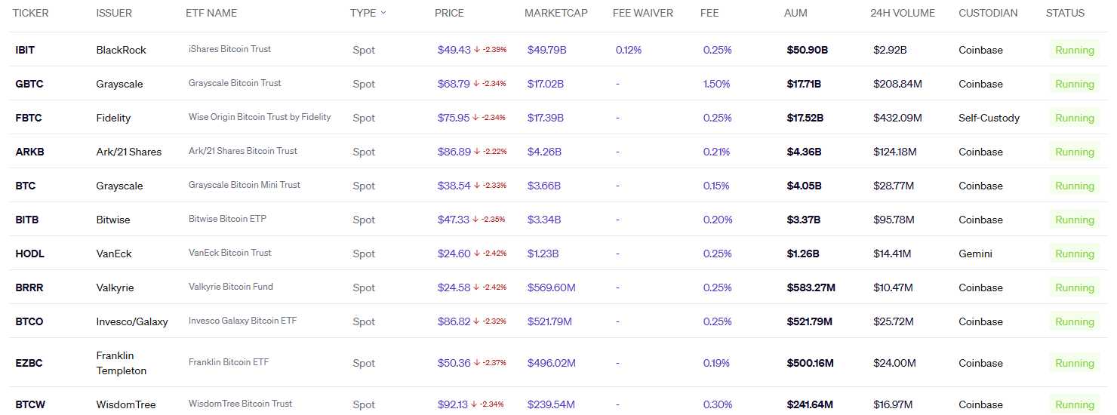This screenshot has height=415, width=1117.
Task: Sort by the AUM column header
Action: 795,13
